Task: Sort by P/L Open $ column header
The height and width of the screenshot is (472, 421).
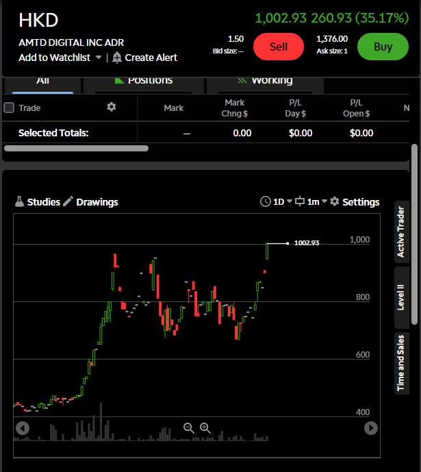Action: [x=357, y=108]
